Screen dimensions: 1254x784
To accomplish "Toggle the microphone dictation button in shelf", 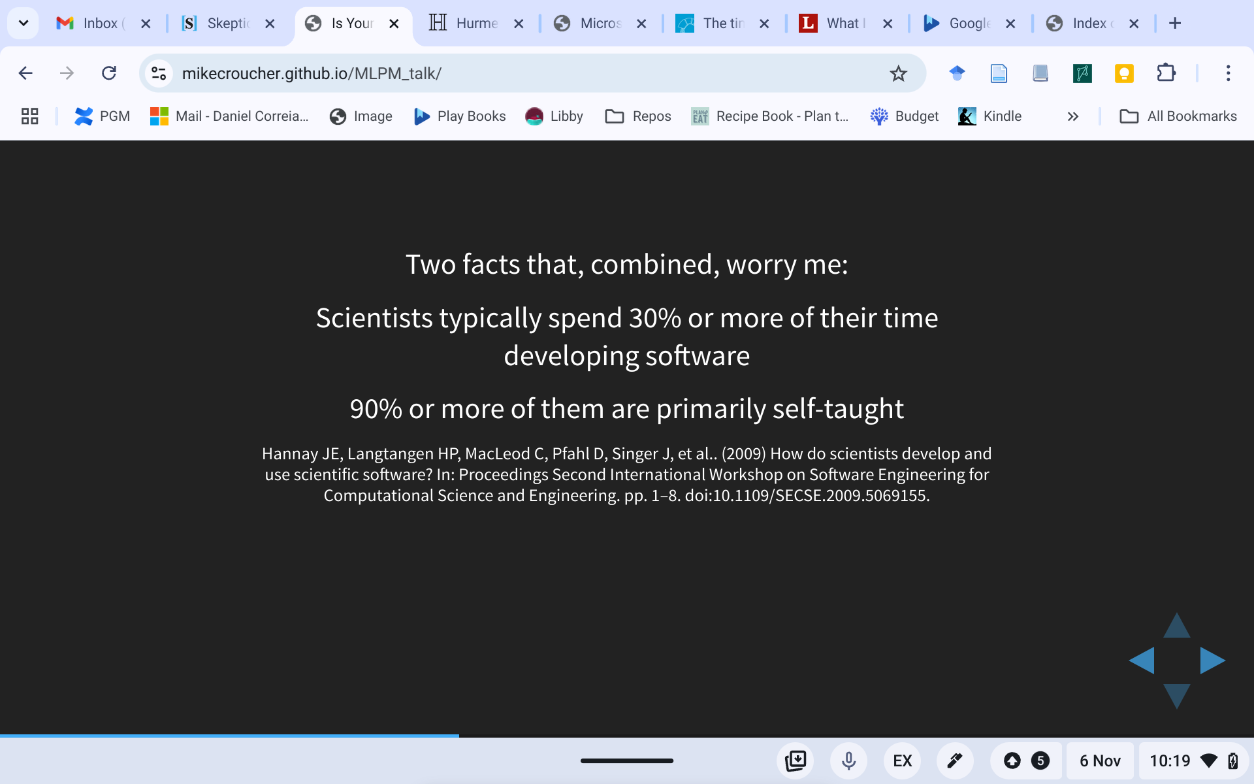I will [848, 760].
